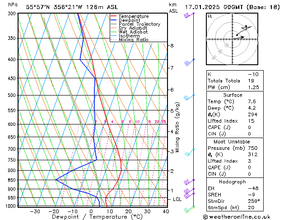
Task: Select the Mixing Ratio legend entry
Action: click(x=130, y=40)
